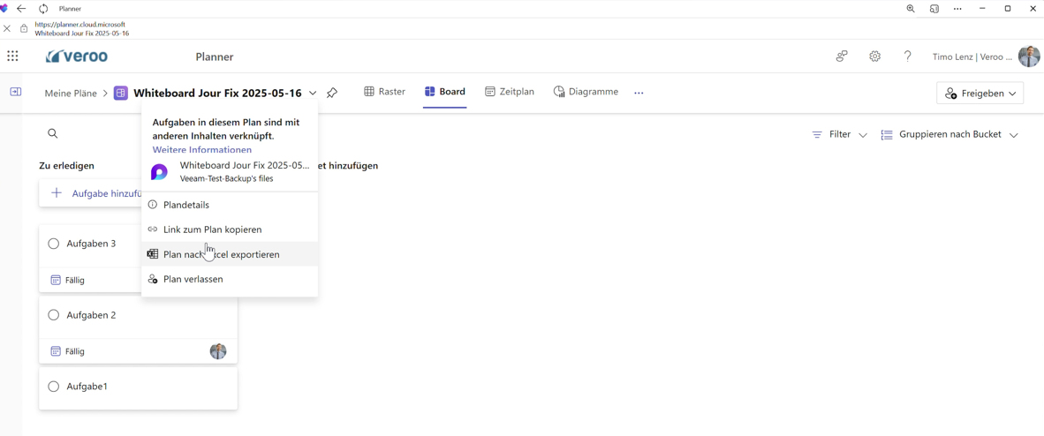Mark Aufgaben 2 as complete

tap(54, 315)
